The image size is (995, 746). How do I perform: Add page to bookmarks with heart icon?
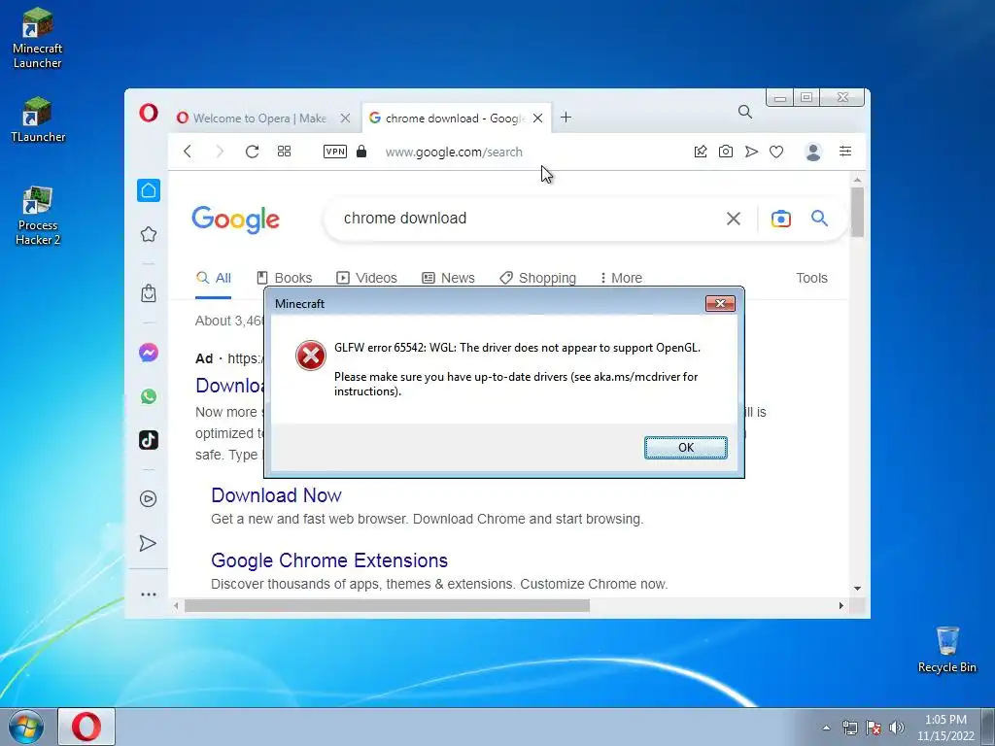click(x=776, y=152)
